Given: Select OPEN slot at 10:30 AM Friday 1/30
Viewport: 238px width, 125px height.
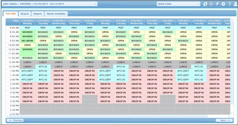Looking at the screenshot, I should [90, 49].
